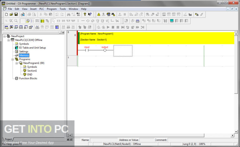The image size is (240, 147).
Task: Save the project using the floppy icon
Action: pyautogui.click(x=16, y=14)
